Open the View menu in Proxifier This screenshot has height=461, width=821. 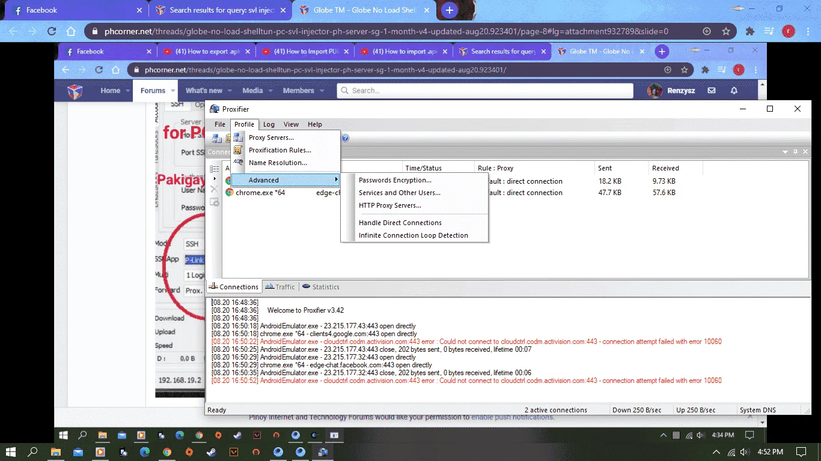[291, 124]
